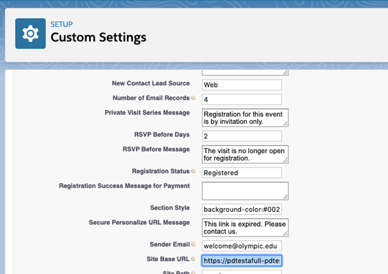Viewport: 388px width, 274px height.
Task: Click the Number of Email Records input
Action: [x=241, y=99]
